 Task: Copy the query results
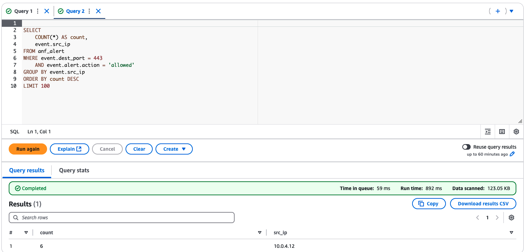[429, 204]
